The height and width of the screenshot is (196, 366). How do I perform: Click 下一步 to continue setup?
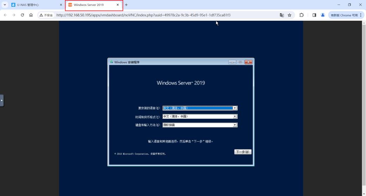pos(243,152)
